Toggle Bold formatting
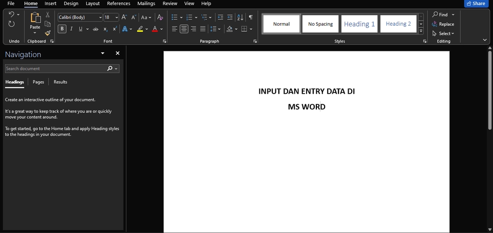 pos(62,29)
